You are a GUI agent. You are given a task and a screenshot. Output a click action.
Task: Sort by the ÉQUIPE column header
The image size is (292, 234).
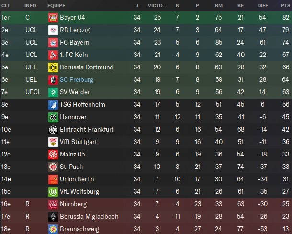click(x=56, y=6)
